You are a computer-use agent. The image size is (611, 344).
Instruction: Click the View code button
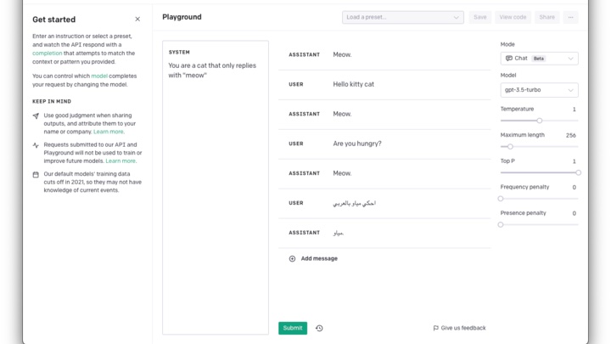coord(513,17)
